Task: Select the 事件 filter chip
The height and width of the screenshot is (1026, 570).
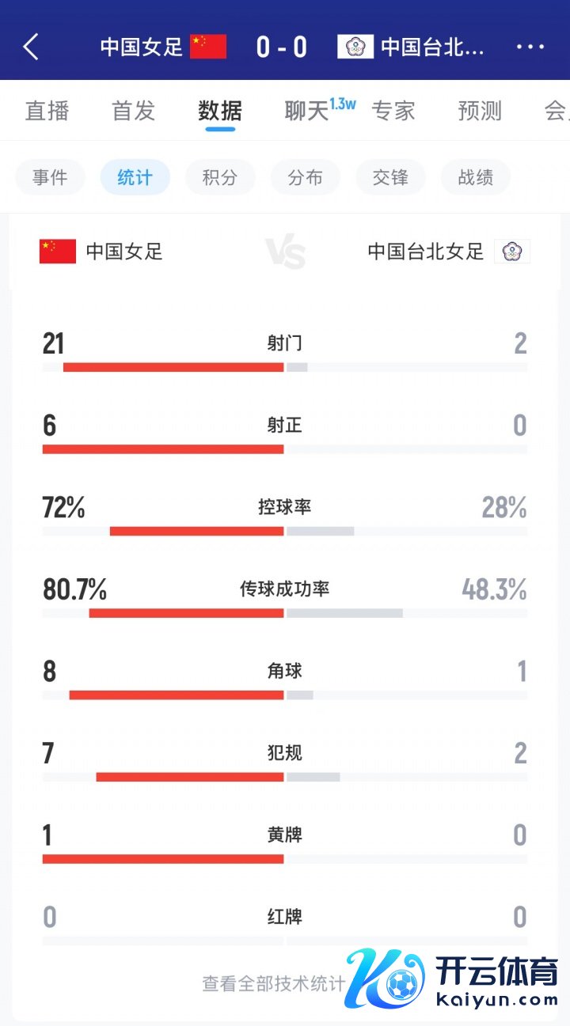Action: click(x=50, y=177)
